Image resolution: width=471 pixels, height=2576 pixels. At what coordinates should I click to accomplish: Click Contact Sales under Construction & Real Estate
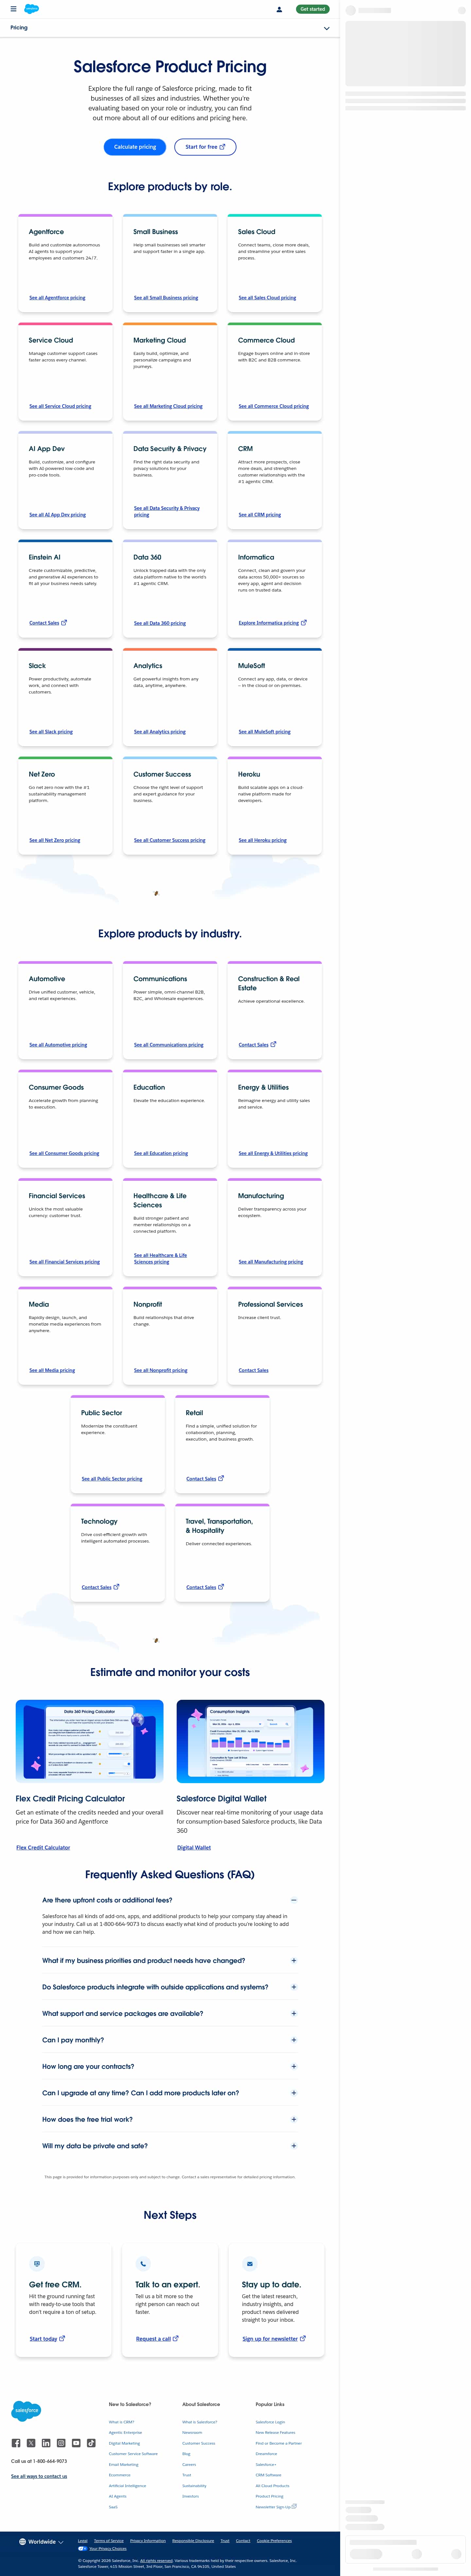pos(257,1045)
